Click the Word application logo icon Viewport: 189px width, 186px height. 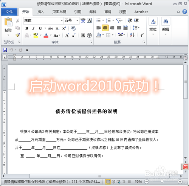[4, 5]
